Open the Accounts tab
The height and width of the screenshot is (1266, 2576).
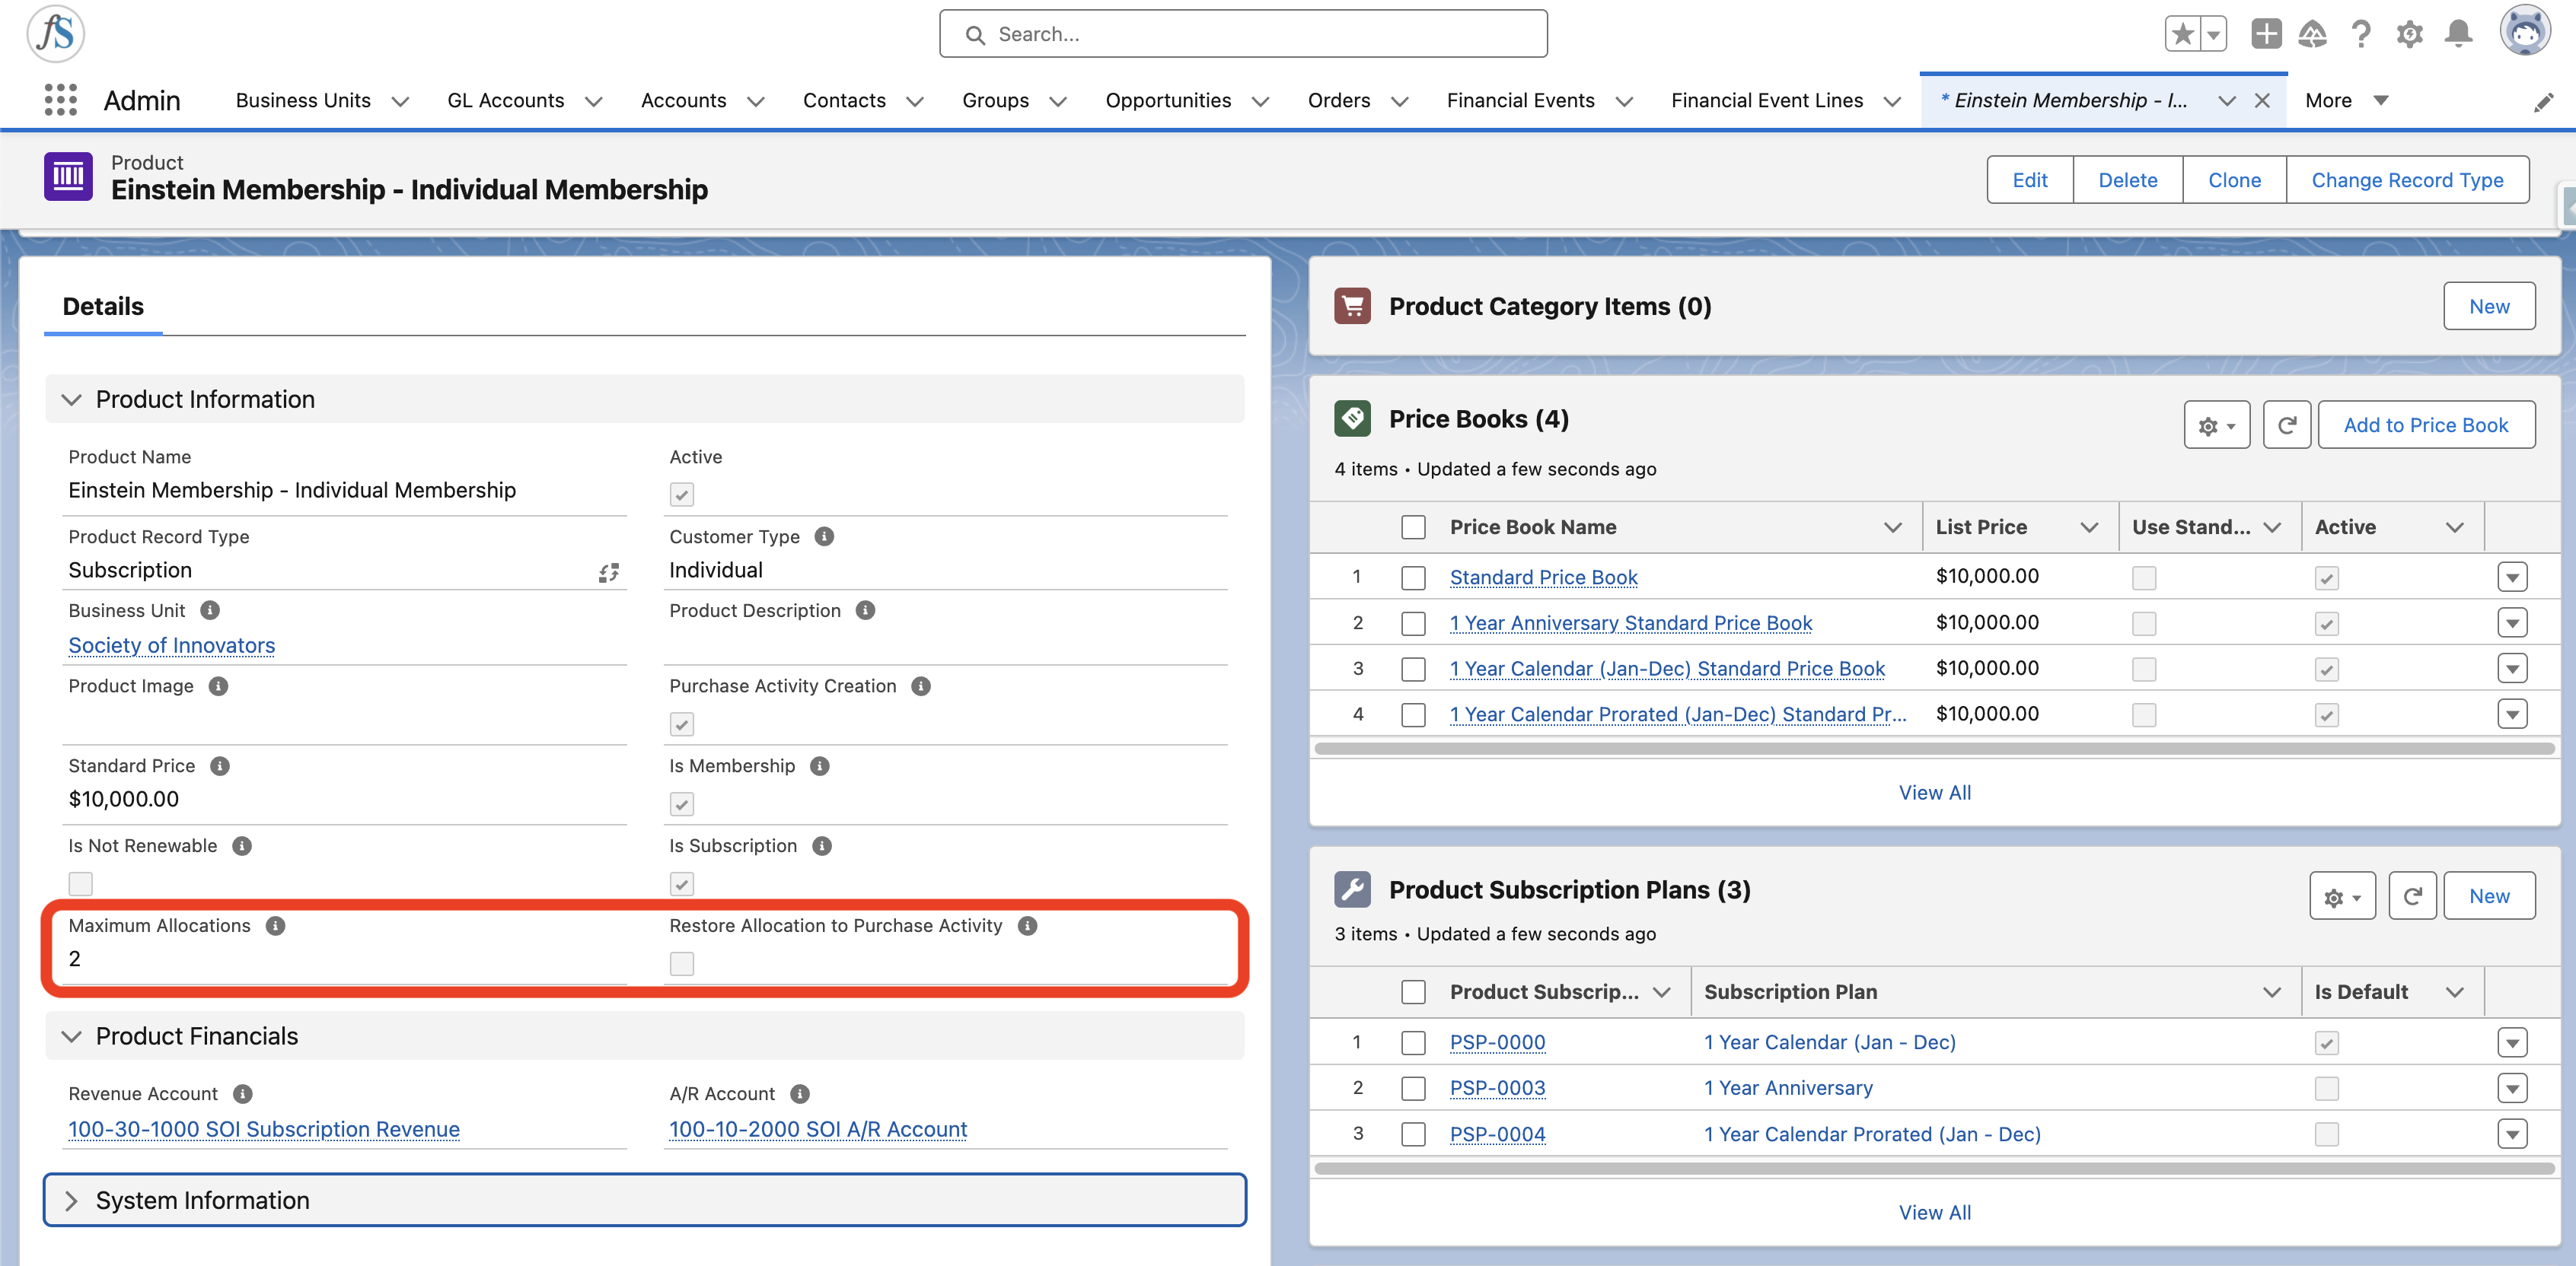pos(684,101)
